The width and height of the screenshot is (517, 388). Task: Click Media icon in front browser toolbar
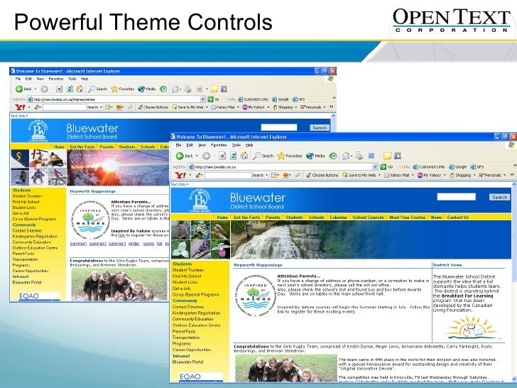(315, 156)
